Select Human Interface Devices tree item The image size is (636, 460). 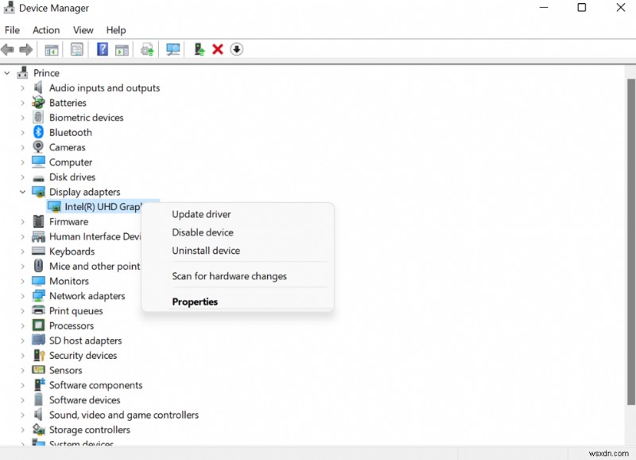pos(95,236)
